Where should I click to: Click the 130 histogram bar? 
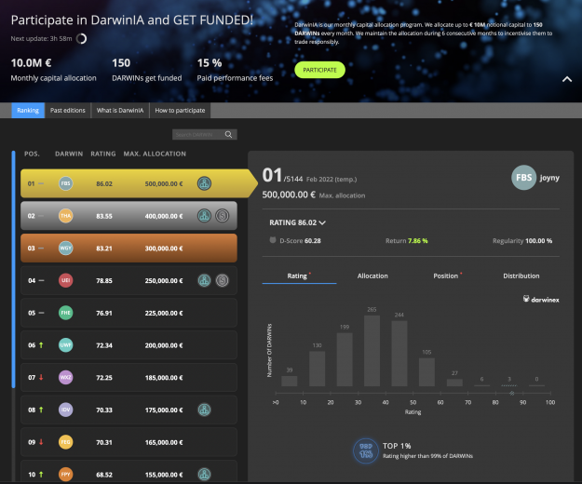pos(317,369)
